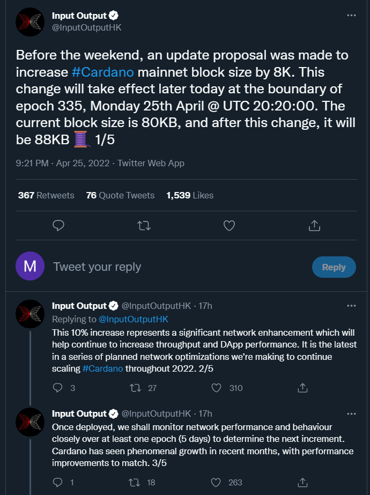View the 76 Quote Tweets list
The height and width of the screenshot is (495, 370).
click(x=120, y=195)
